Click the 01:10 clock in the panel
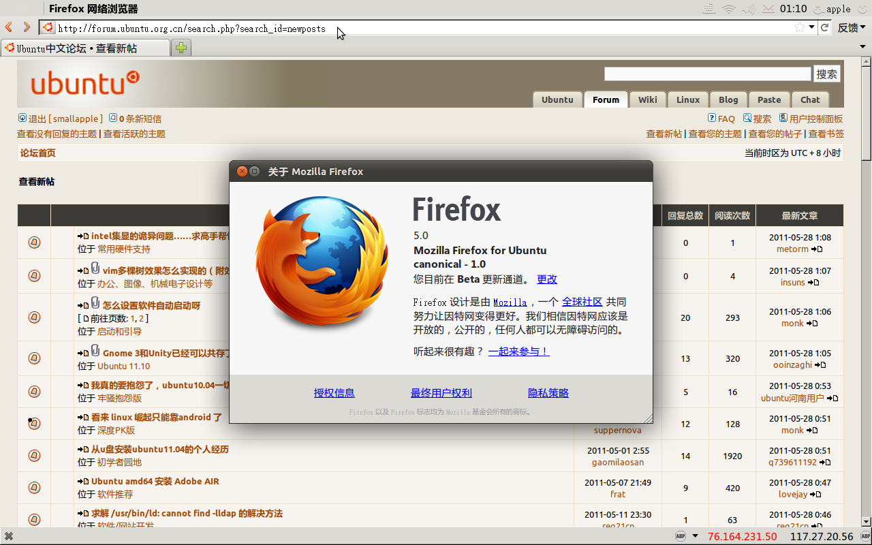 pos(794,9)
